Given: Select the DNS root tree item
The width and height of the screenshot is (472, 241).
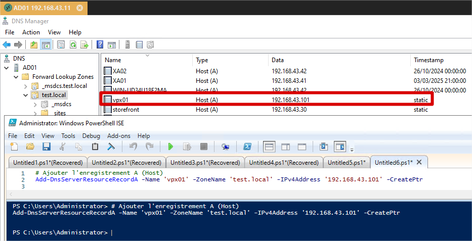Looking at the screenshot, I should coord(19,58).
